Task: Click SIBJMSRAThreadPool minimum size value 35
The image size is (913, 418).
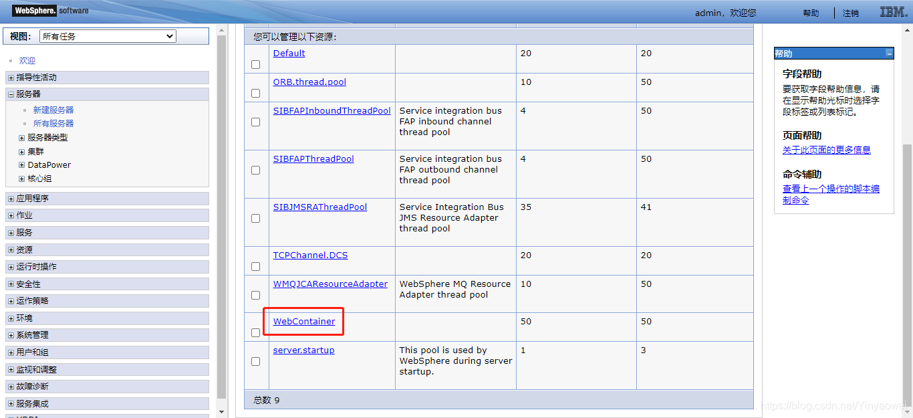Action: tap(526, 207)
